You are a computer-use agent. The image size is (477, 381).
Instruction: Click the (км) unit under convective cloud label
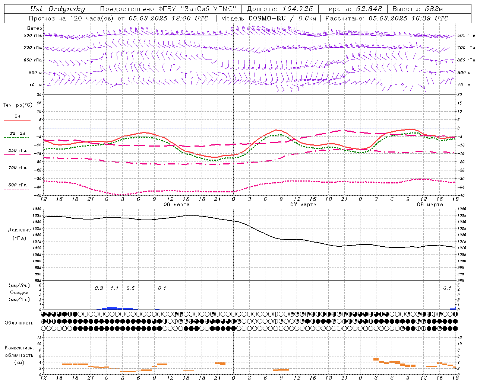(x=19, y=362)
